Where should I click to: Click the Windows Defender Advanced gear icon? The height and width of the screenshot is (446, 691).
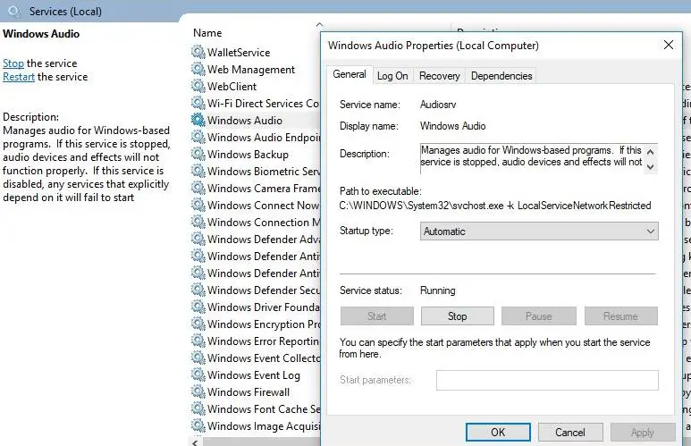(198, 239)
